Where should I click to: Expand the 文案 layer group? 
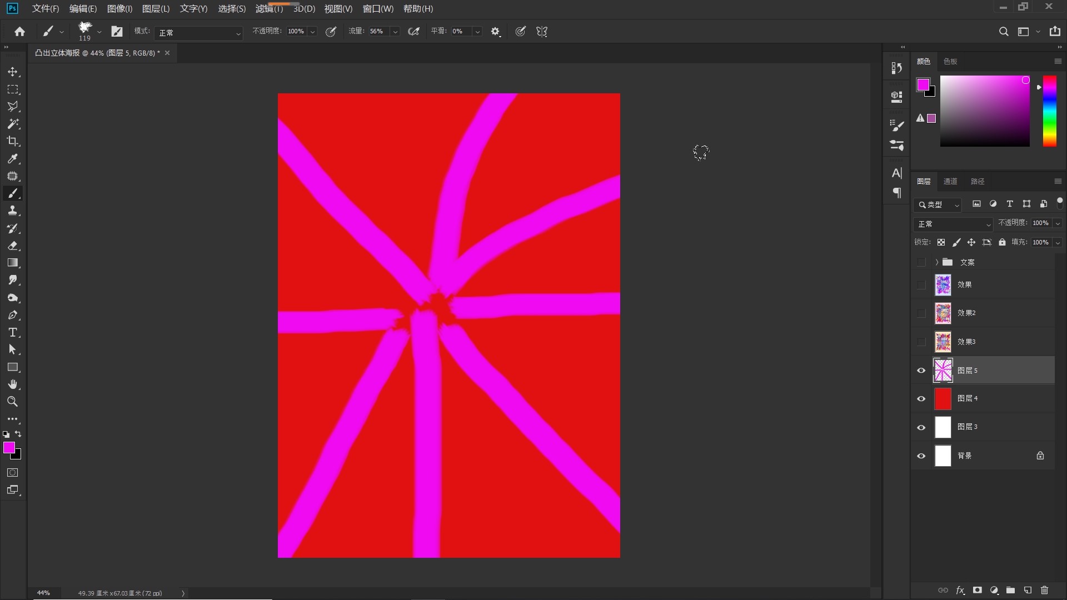(936, 262)
